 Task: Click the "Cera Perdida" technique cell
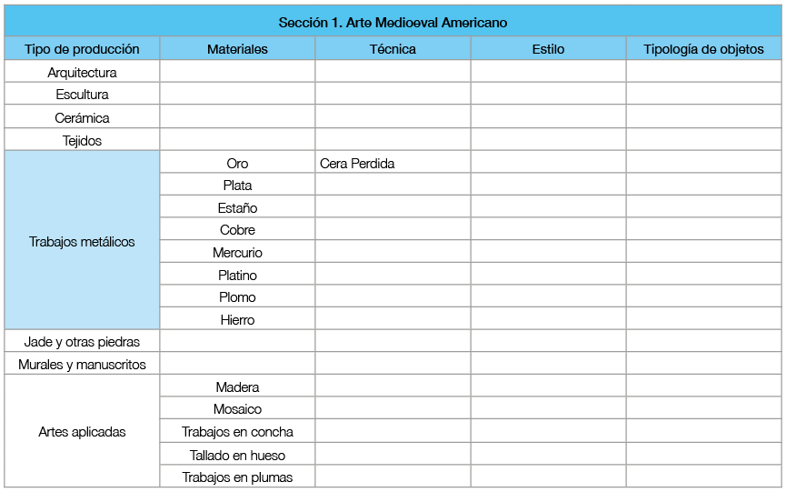(x=393, y=164)
